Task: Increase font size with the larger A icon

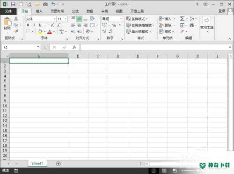Action: [52, 25]
